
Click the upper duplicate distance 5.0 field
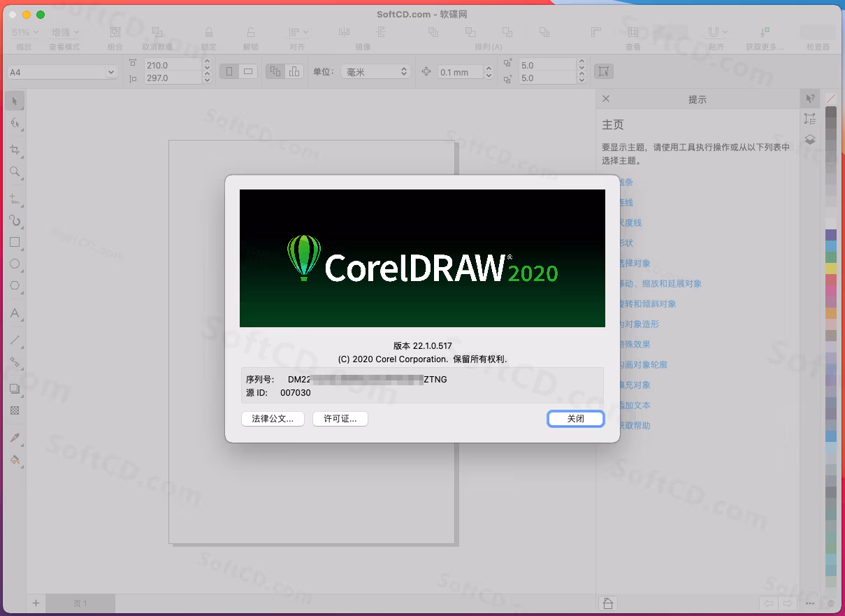547,64
